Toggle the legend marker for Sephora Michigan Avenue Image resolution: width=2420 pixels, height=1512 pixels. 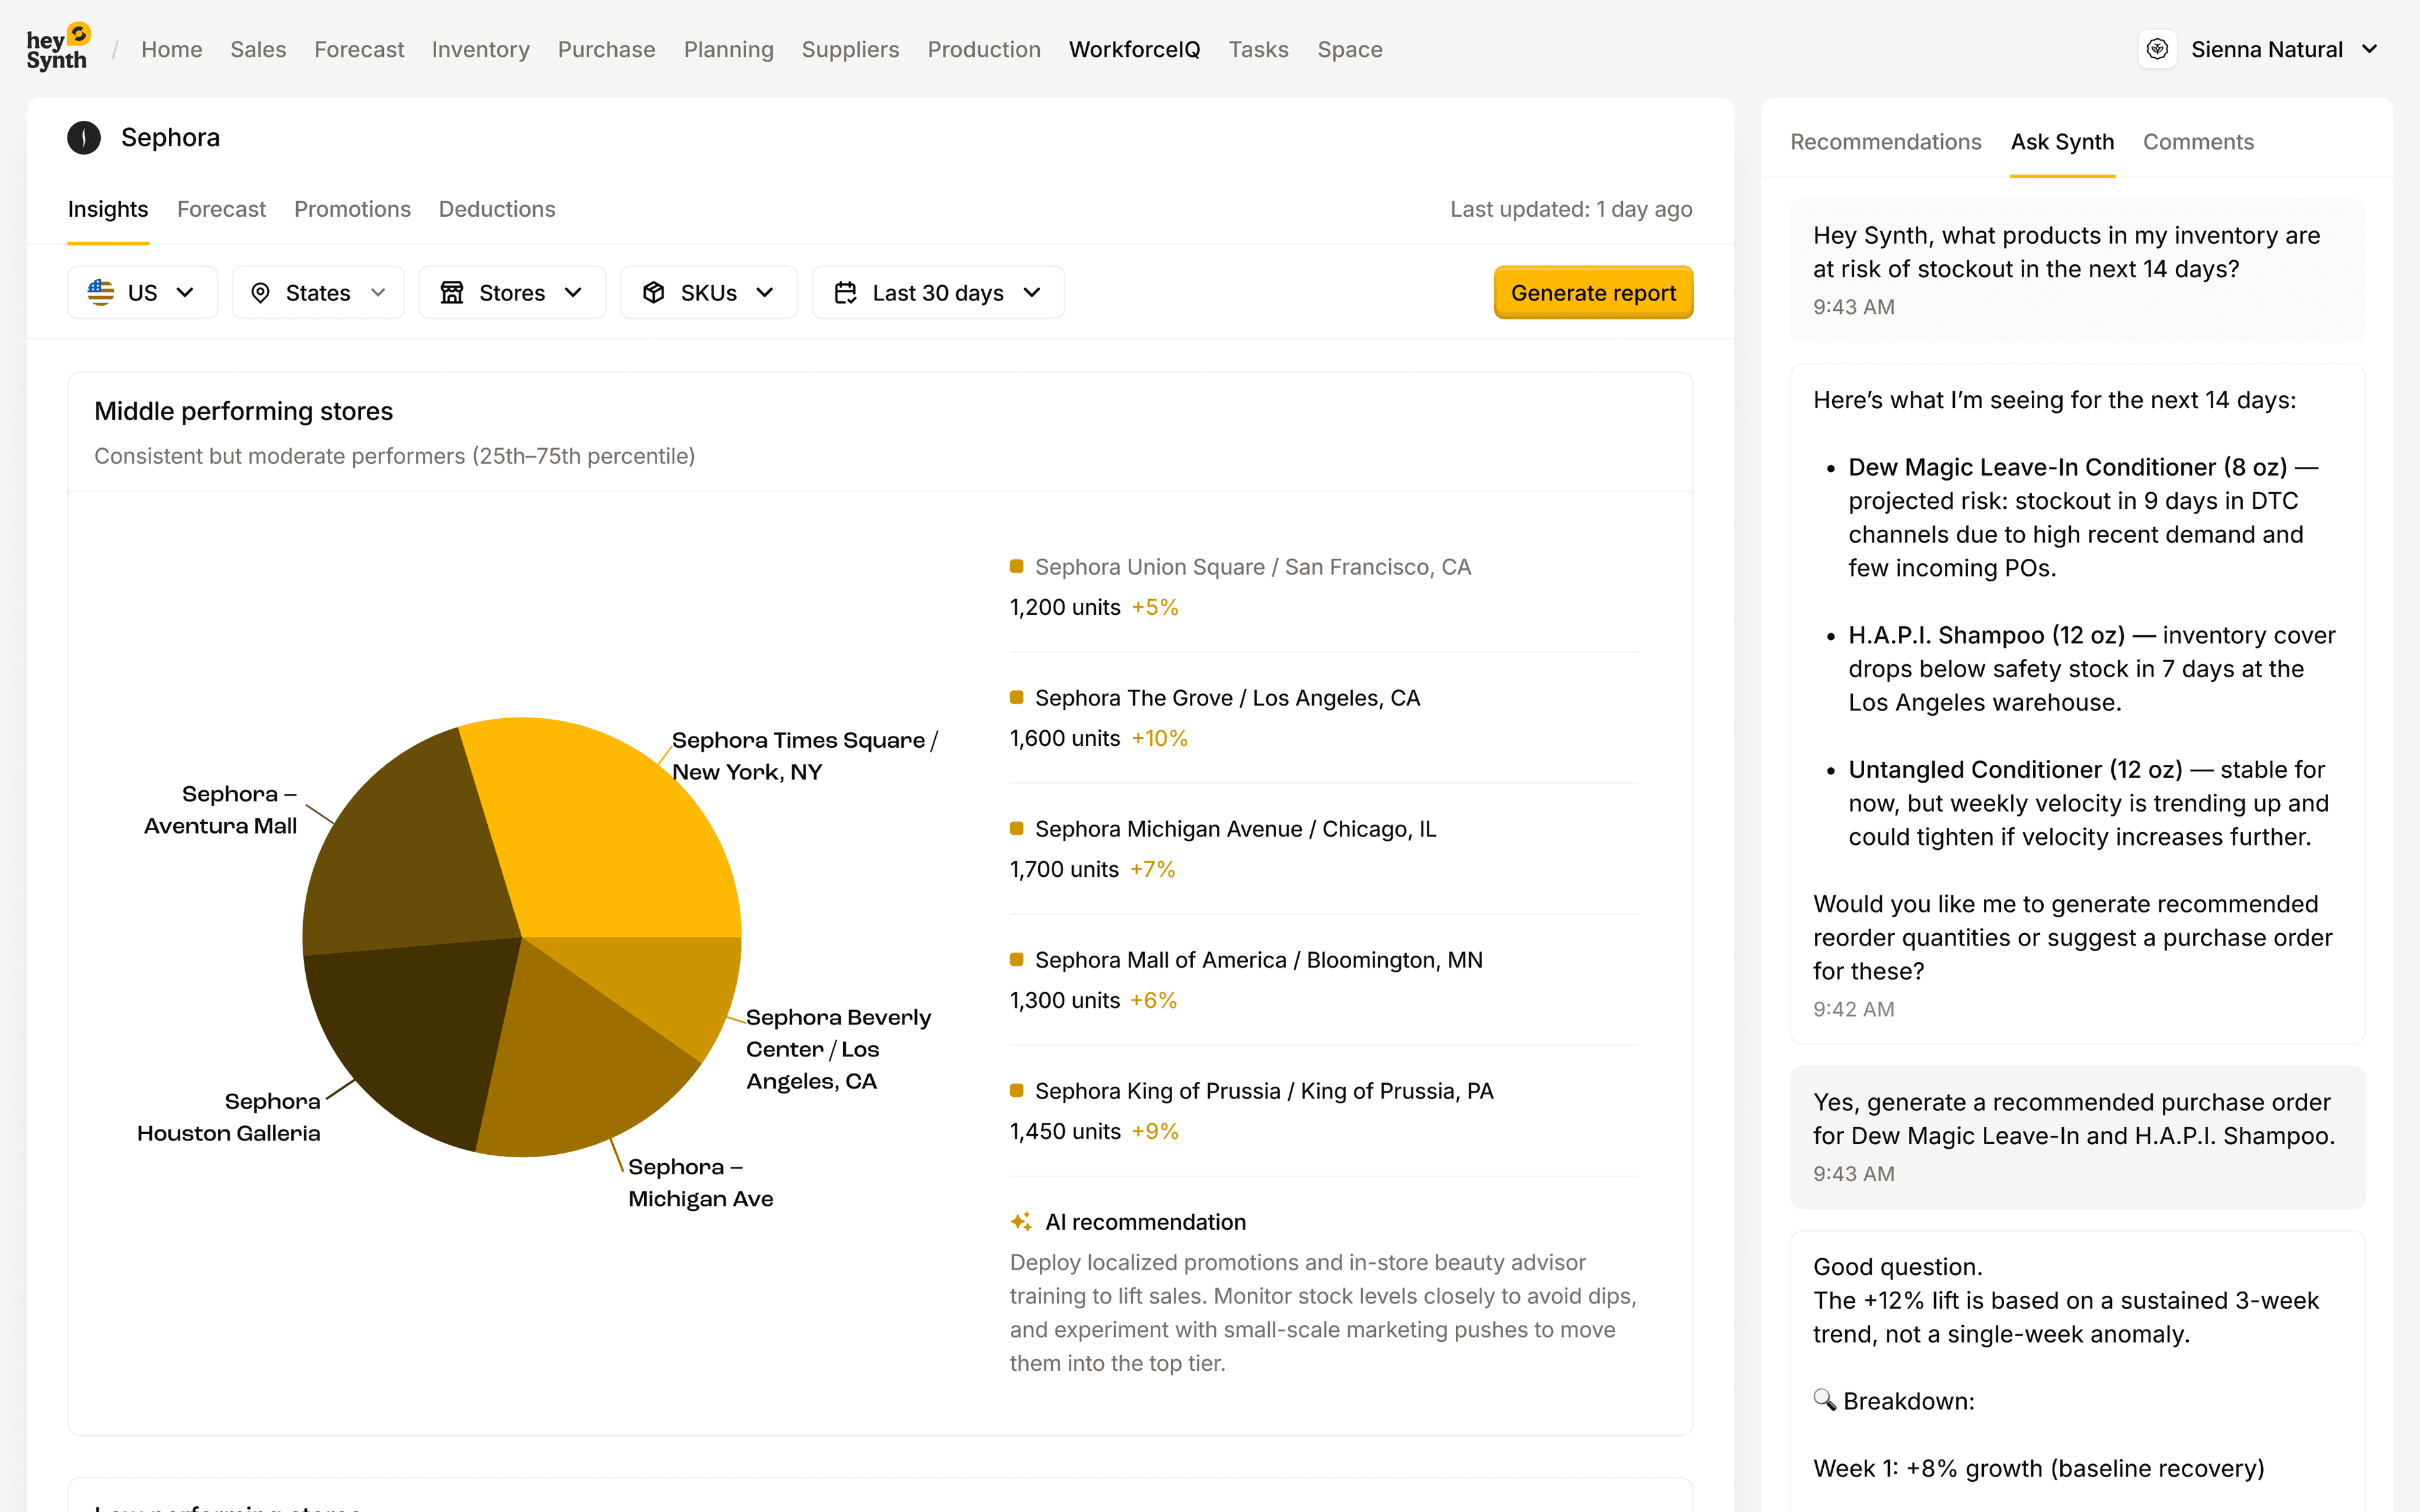pyautogui.click(x=1017, y=828)
